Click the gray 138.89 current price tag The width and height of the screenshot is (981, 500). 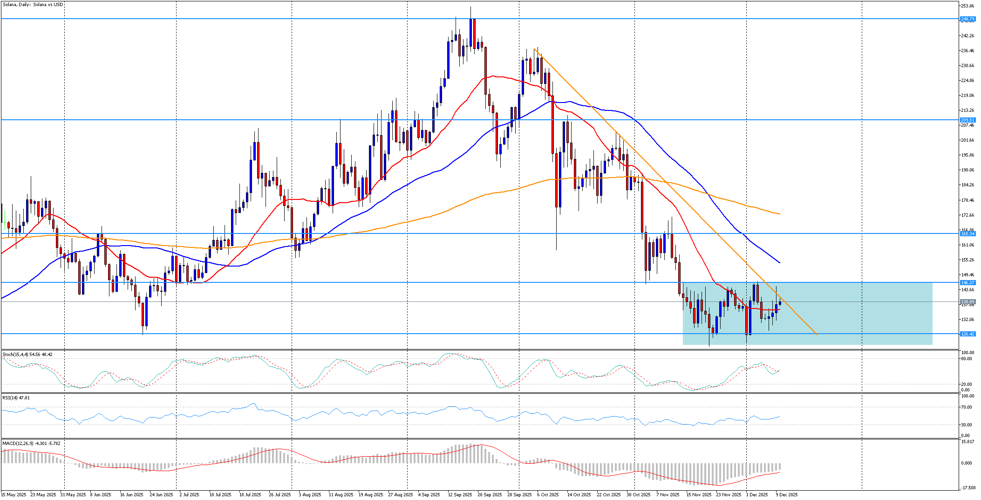967,302
